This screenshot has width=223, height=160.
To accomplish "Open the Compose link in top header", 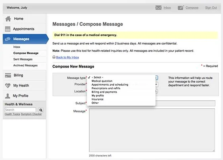I will pos(192,8).
